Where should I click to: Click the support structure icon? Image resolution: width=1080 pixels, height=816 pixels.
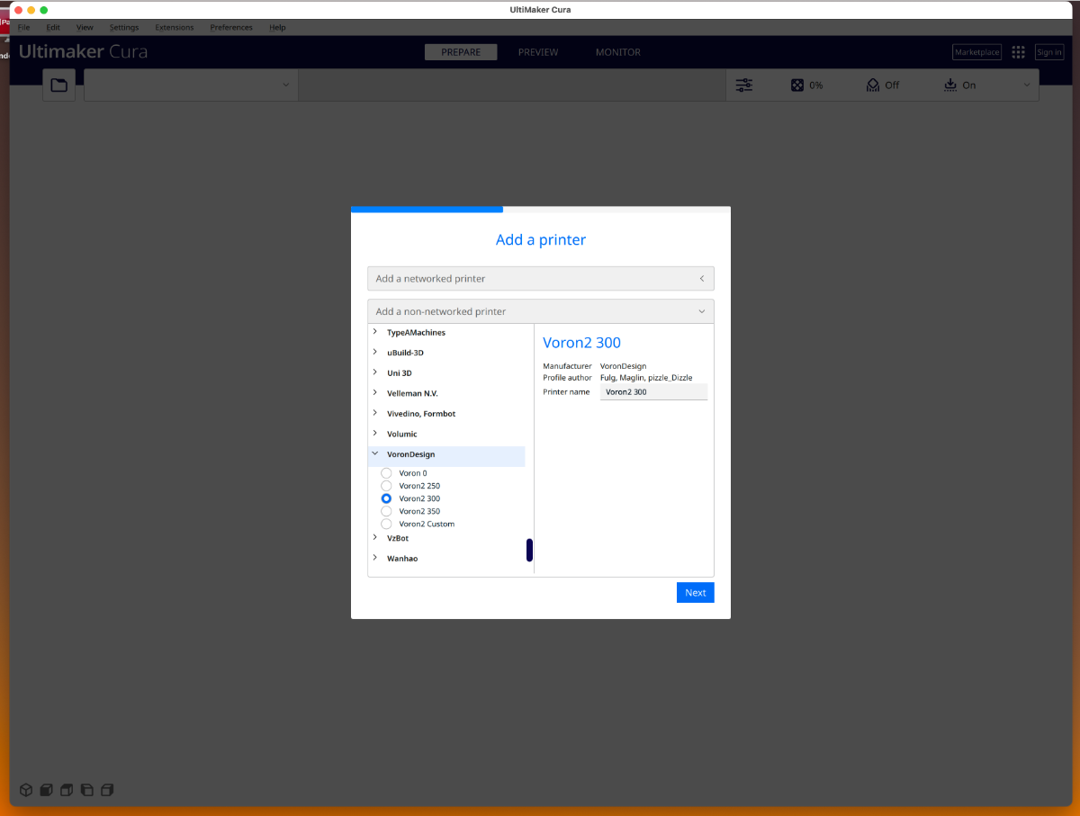872,85
